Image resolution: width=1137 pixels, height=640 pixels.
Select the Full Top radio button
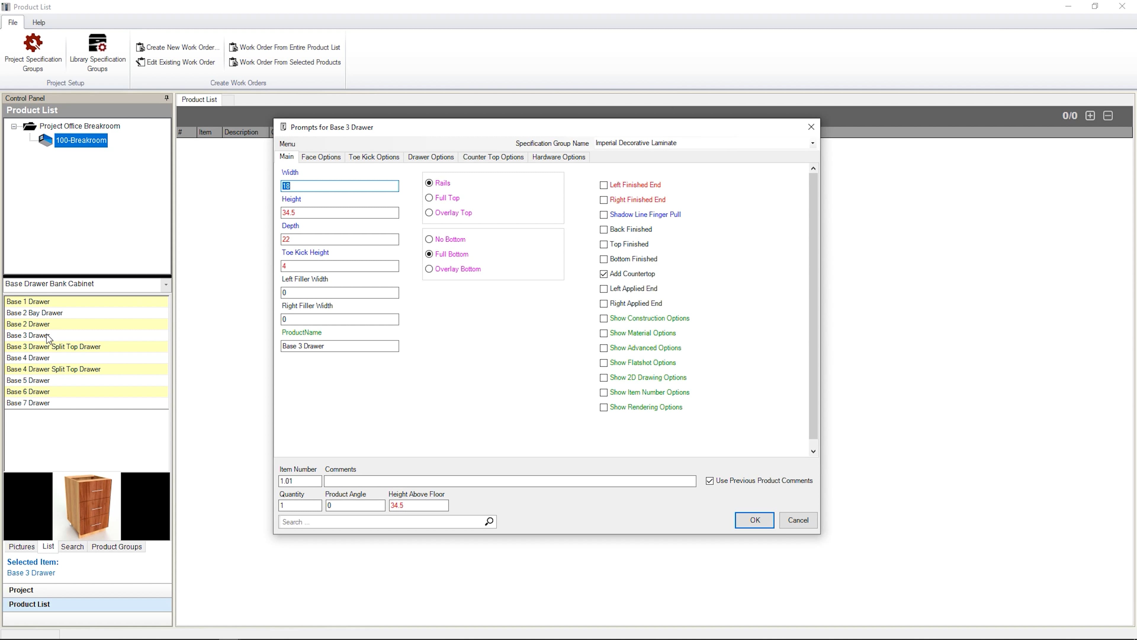428,198
